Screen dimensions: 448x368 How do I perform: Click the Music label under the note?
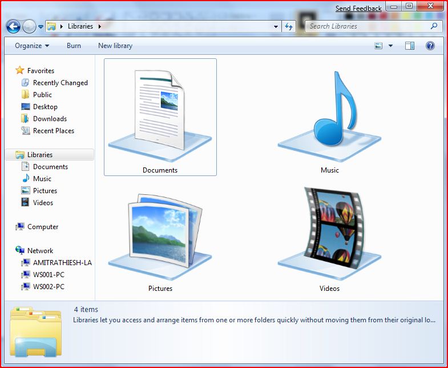(329, 170)
